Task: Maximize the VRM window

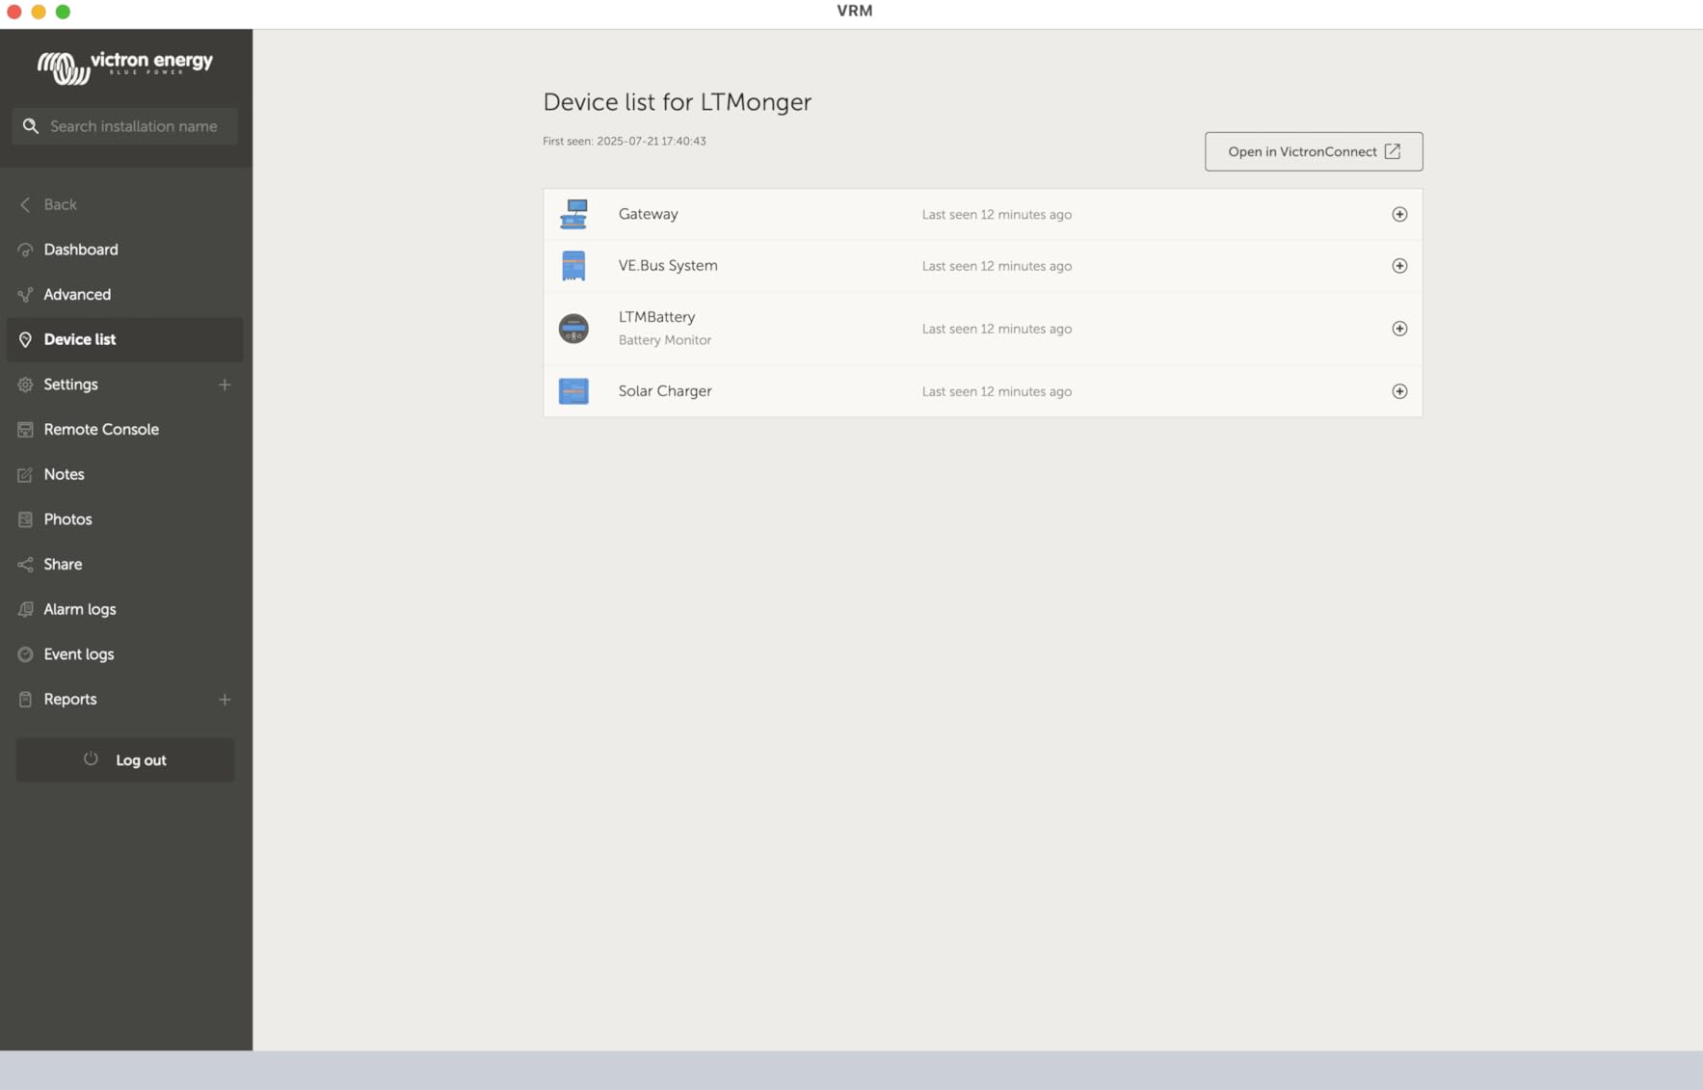Action: pyautogui.click(x=63, y=12)
